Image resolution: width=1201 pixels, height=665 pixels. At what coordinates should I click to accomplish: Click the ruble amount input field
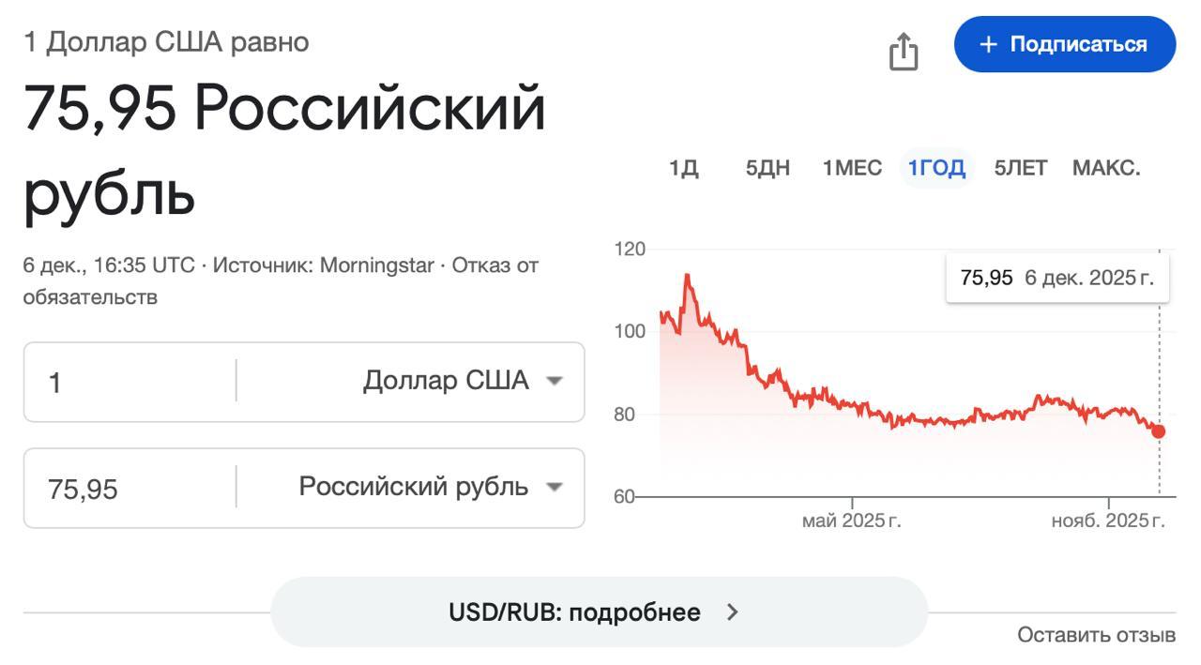(129, 489)
